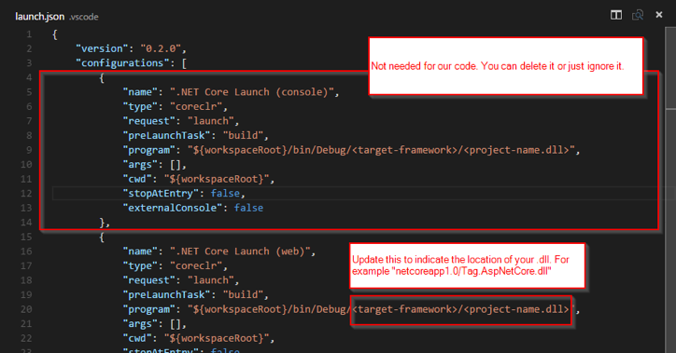Split the editor using the split icon
The image size is (676, 353).
pos(616,15)
